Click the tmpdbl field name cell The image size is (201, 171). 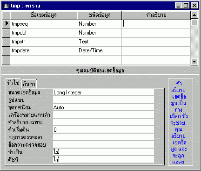44,33
